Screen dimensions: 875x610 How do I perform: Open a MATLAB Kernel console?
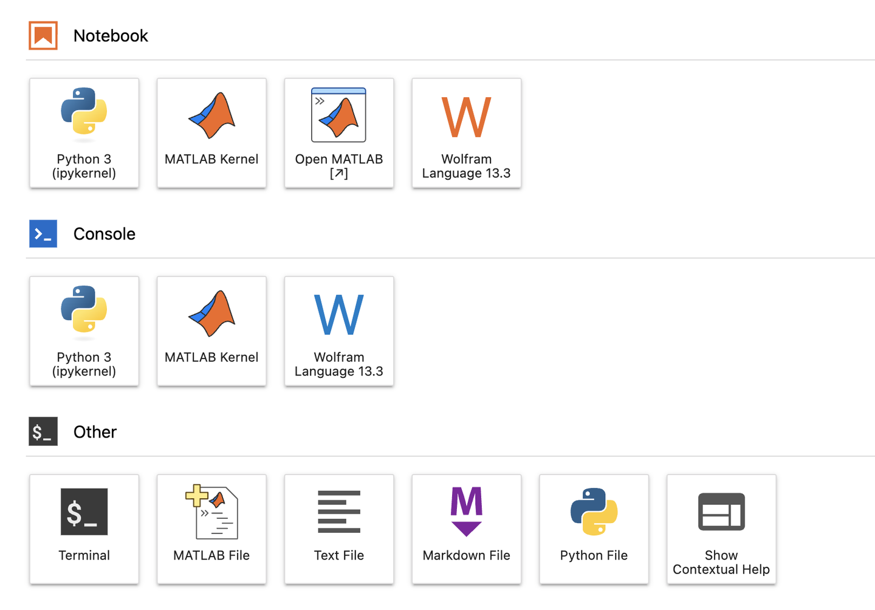tap(211, 331)
